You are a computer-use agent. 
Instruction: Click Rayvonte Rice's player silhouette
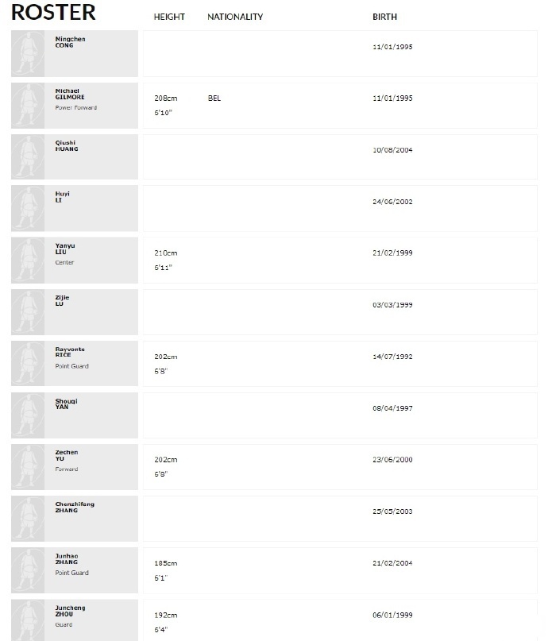point(29,364)
